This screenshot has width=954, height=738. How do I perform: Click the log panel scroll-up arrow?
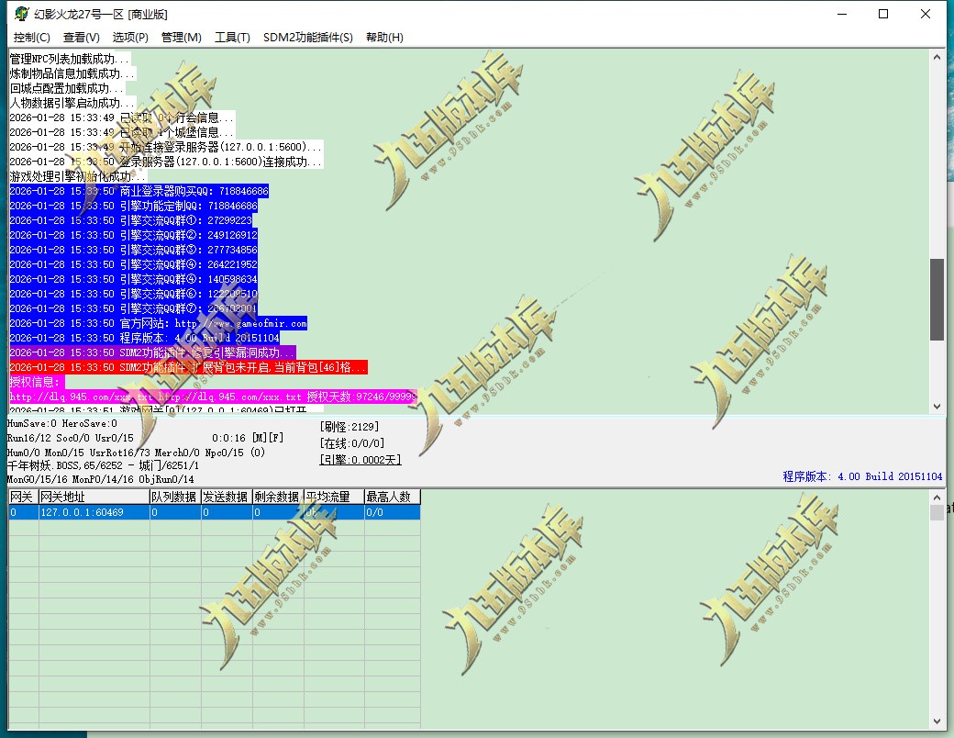pyautogui.click(x=937, y=57)
